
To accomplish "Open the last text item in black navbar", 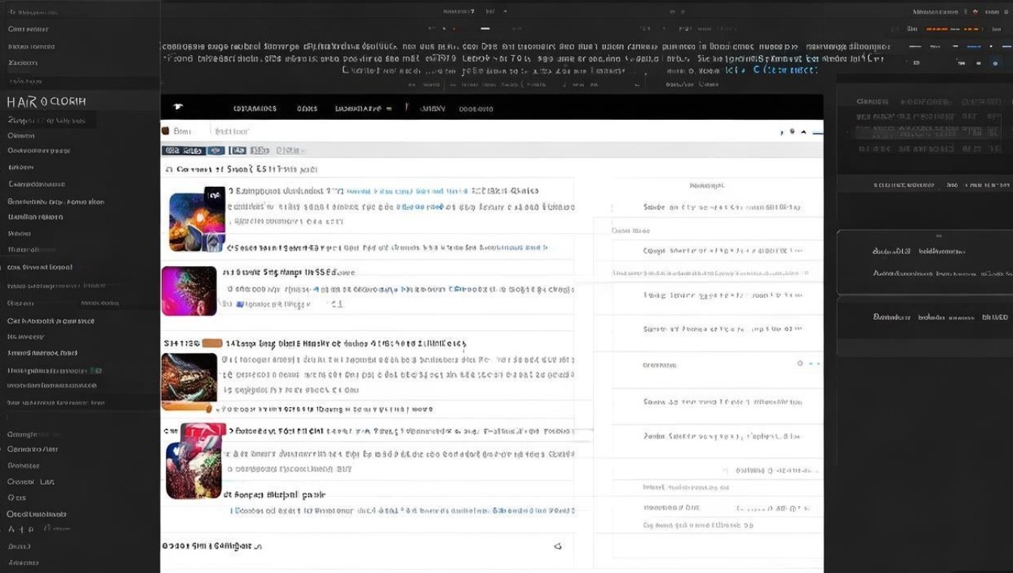I will pos(476,109).
